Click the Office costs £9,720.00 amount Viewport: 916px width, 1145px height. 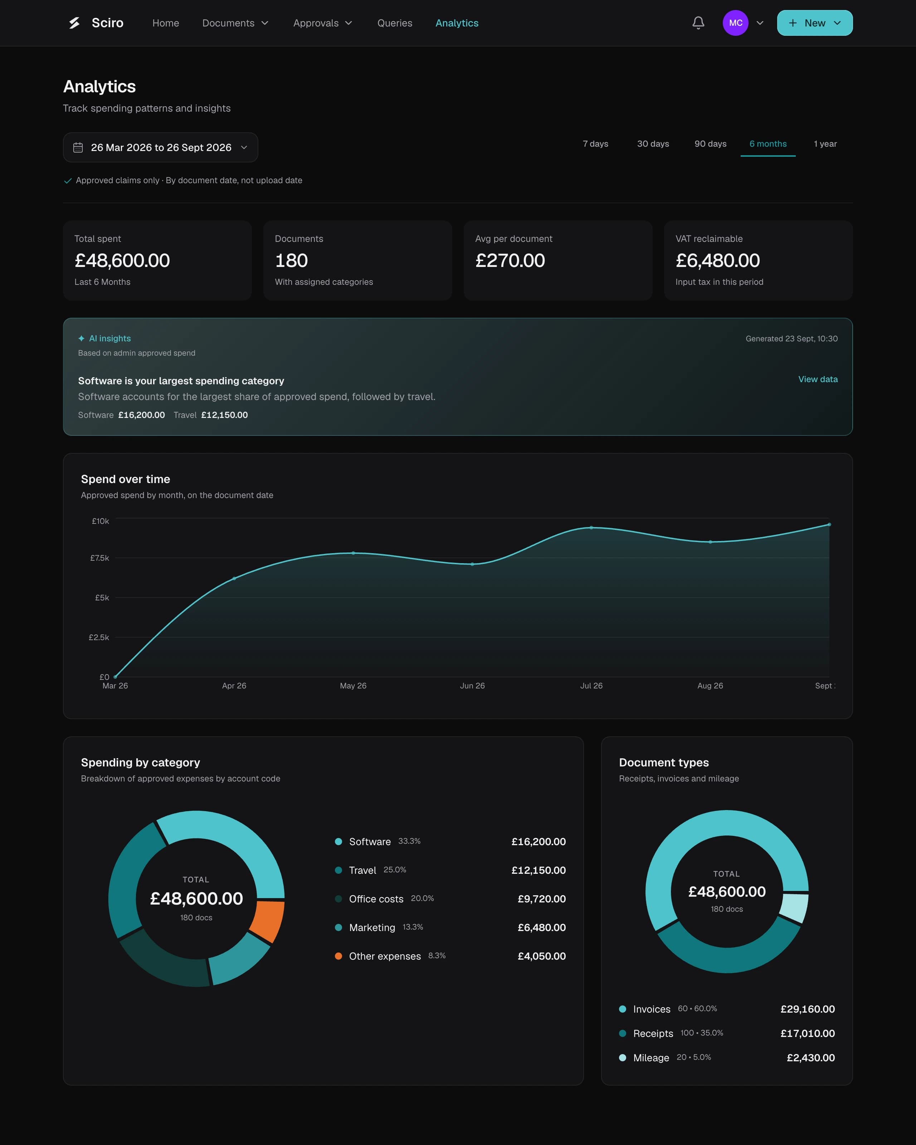(542, 898)
